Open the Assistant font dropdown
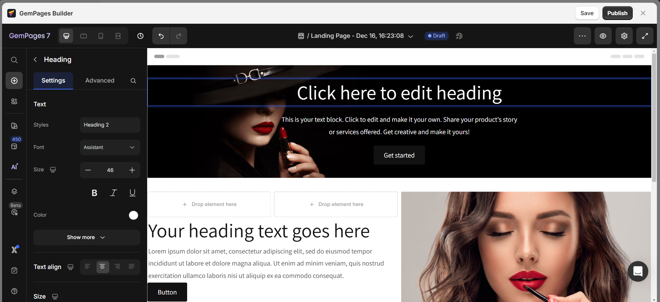Viewport: 660px width, 302px height. (x=110, y=147)
